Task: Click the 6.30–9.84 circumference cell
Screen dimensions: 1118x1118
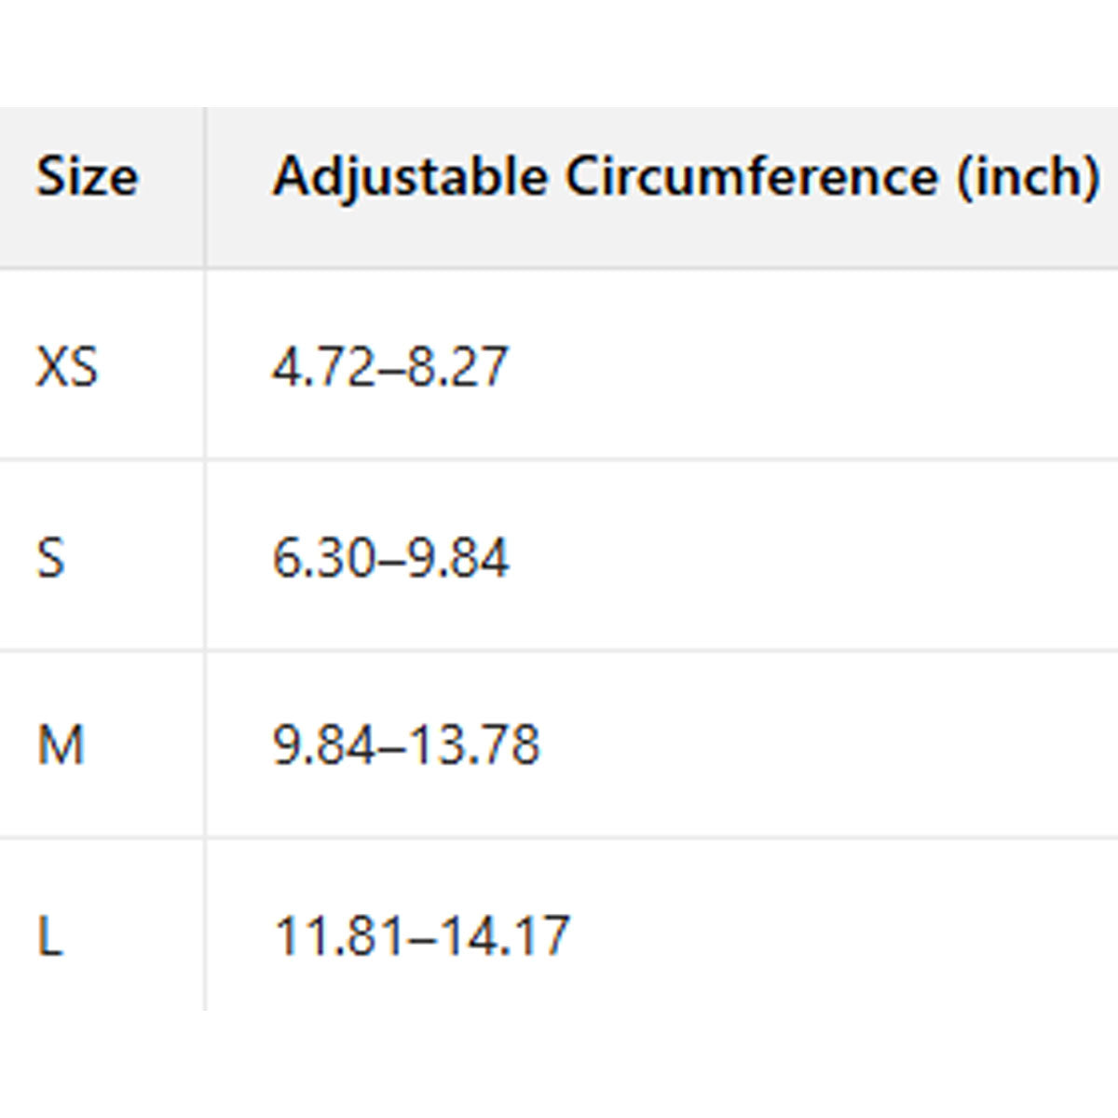Action: 390,558
